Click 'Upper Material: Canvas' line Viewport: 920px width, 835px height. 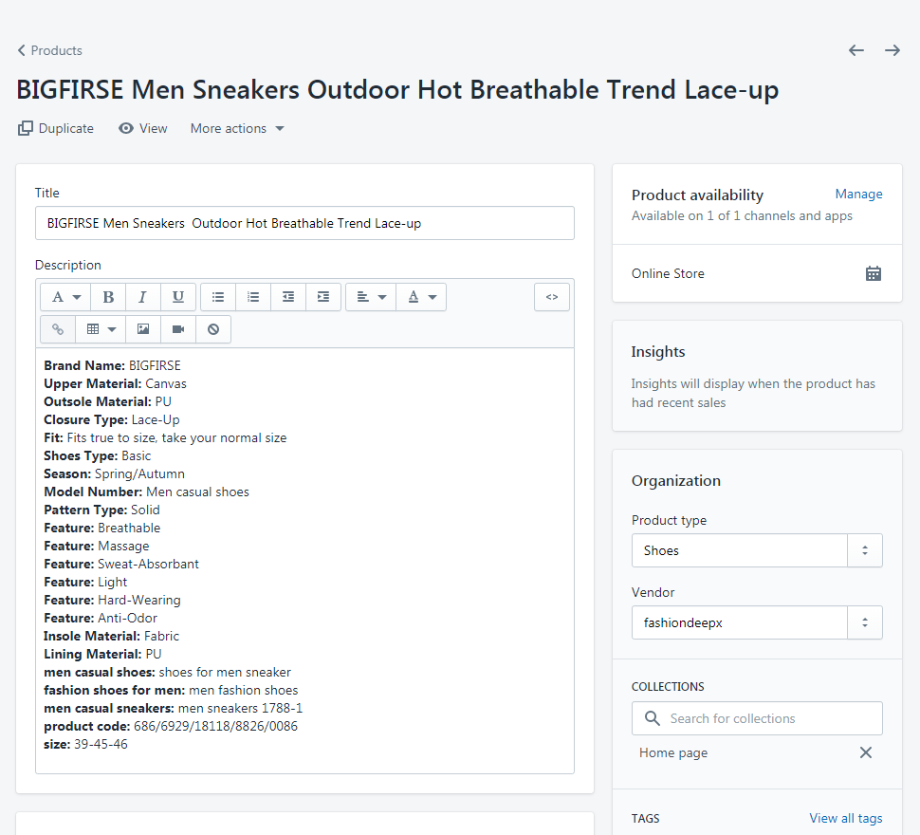(115, 383)
